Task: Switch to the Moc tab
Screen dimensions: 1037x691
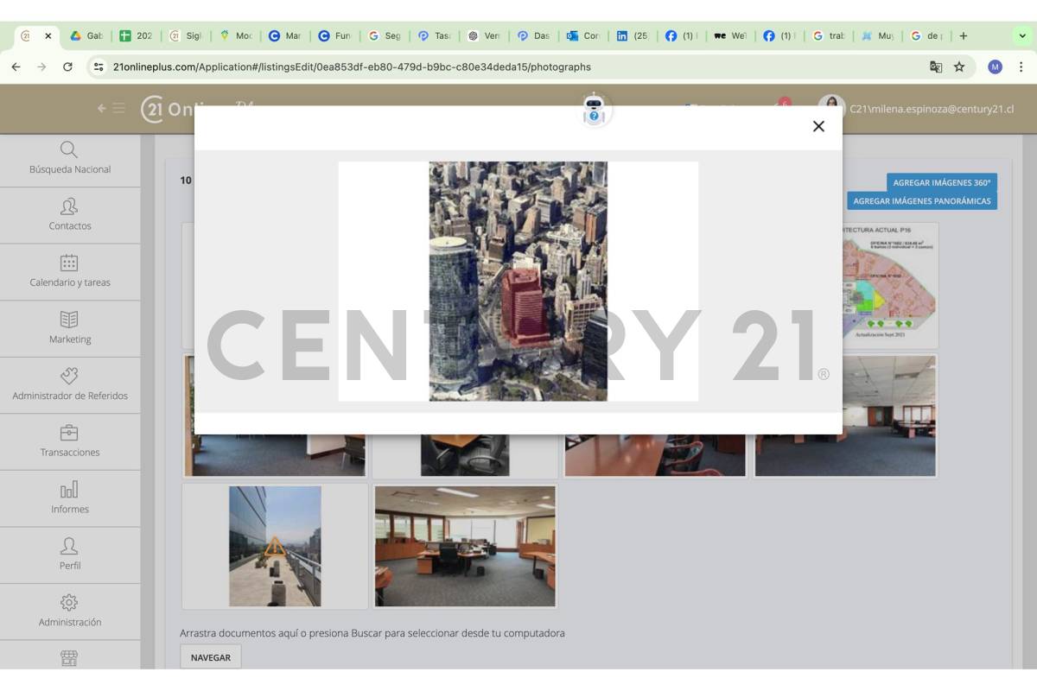Action: point(235,36)
